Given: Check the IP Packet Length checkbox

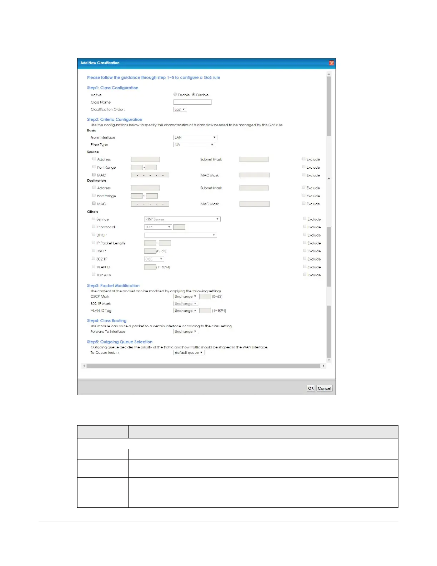Looking at the screenshot, I should (x=93, y=243).
